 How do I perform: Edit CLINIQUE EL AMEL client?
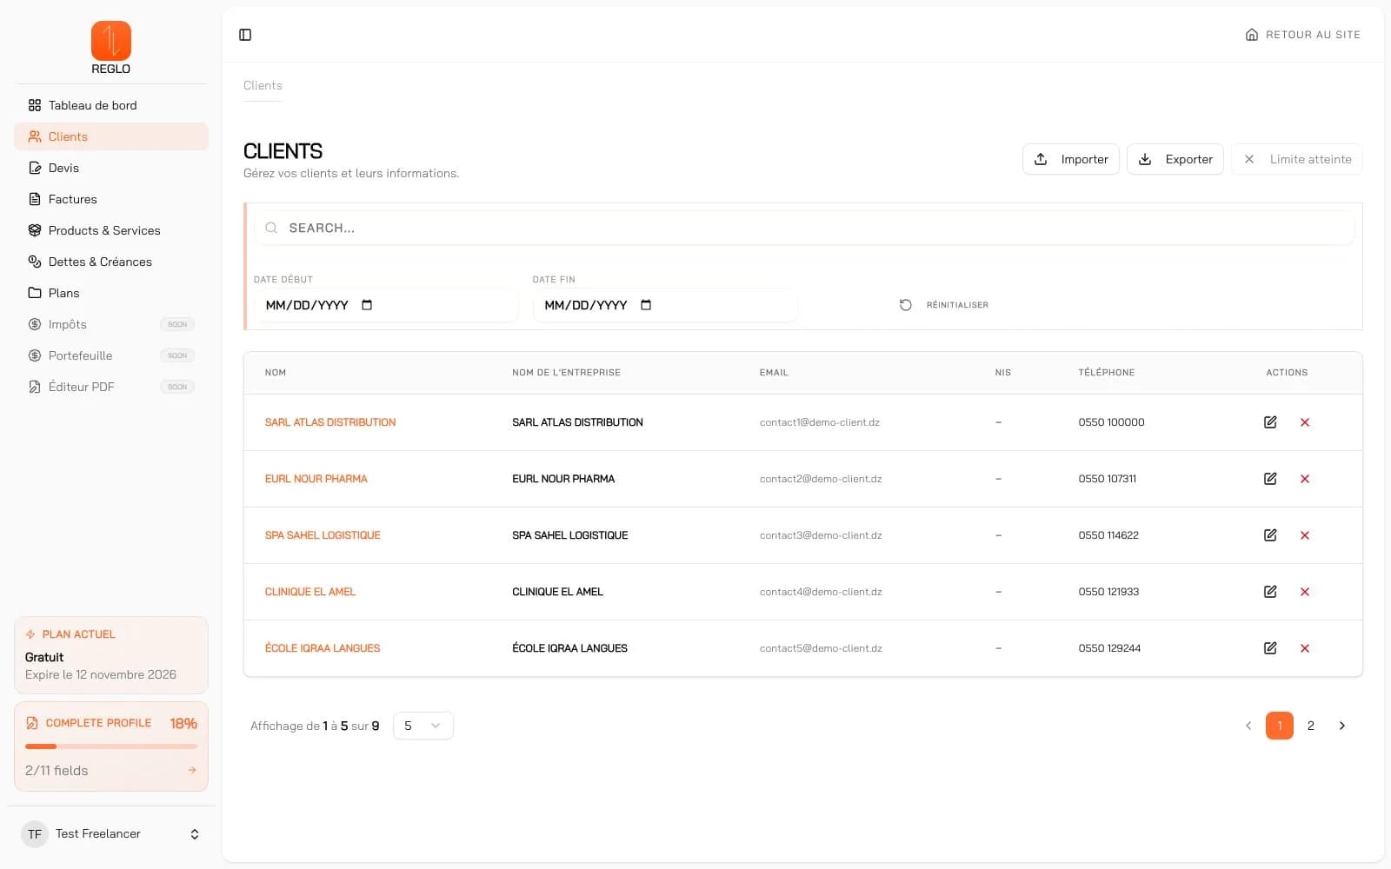point(1270,592)
